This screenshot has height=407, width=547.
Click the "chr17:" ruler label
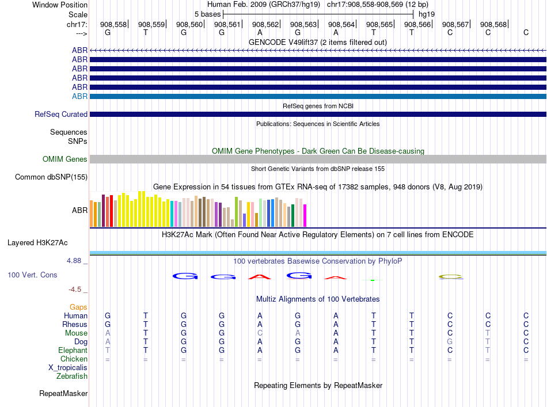click(x=77, y=24)
